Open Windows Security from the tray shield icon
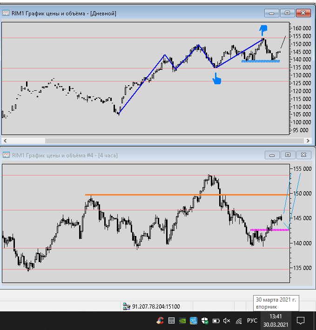This screenshot has height=330, width=316. (204, 321)
